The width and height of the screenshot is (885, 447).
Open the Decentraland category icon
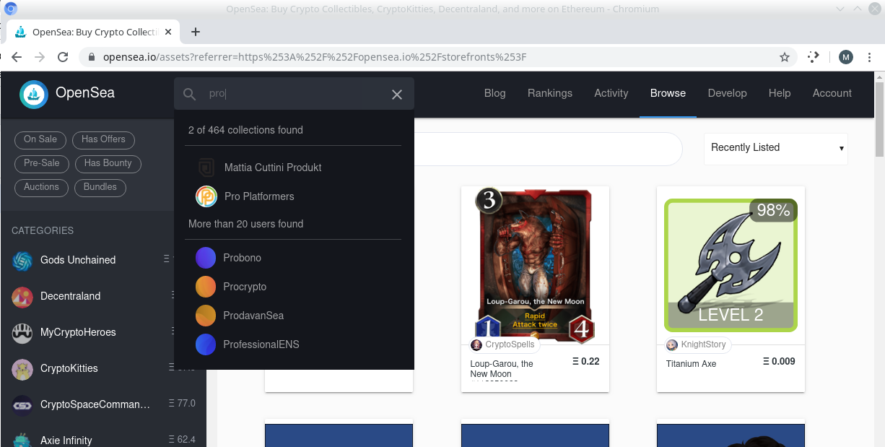pyautogui.click(x=22, y=297)
